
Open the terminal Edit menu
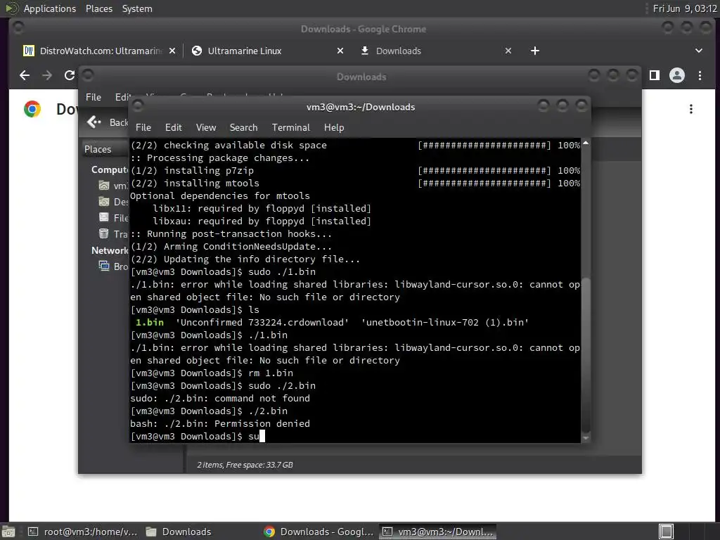[x=174, y=128]
